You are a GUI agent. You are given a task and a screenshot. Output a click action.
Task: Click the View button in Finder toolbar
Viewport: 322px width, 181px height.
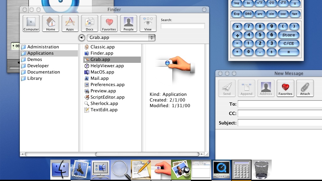pyautogui.click(x=148, y=23)
